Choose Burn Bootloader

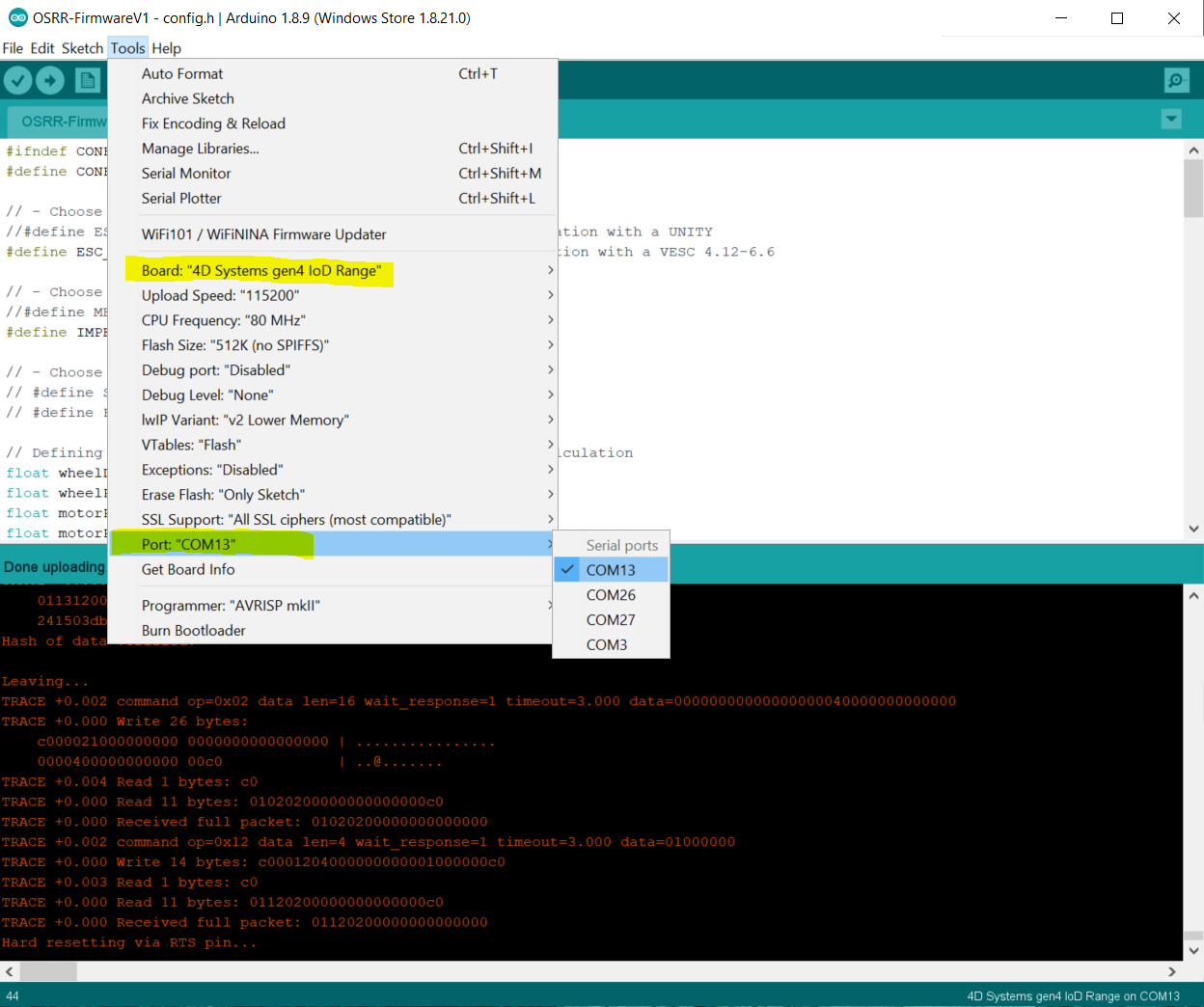[x=333, y=631]
